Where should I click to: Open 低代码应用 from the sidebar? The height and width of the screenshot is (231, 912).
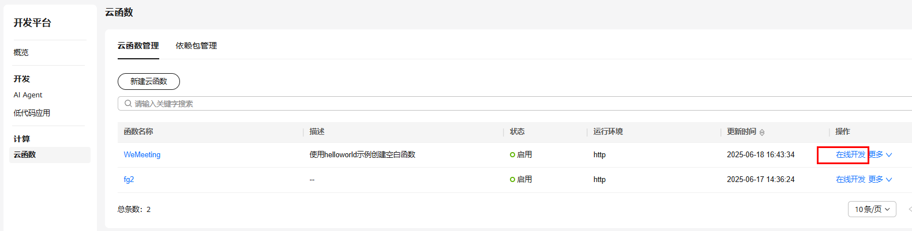click(x=32, y=113)
